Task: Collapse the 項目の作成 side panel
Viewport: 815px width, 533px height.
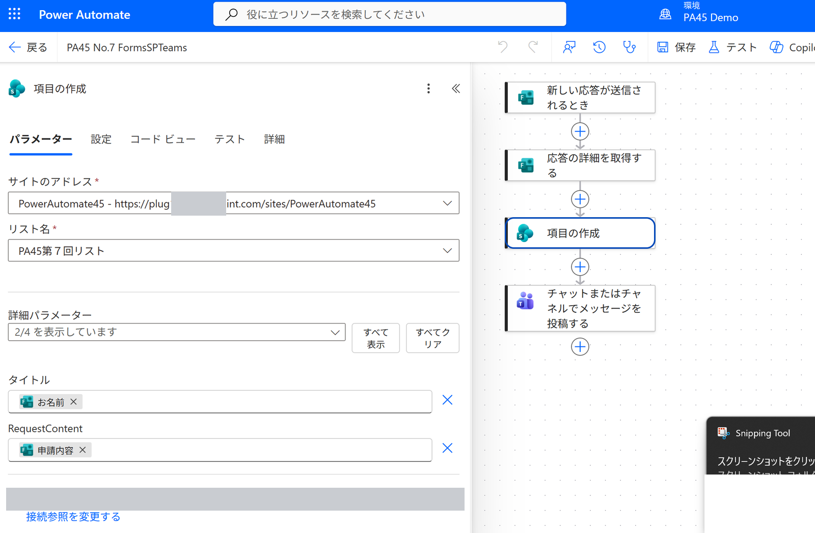Action: [456, 88]
